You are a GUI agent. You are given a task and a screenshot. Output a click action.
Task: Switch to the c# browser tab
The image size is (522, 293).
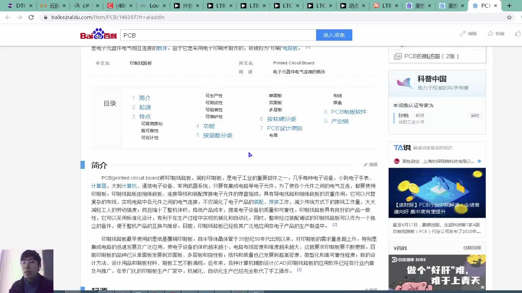(86, 6)
